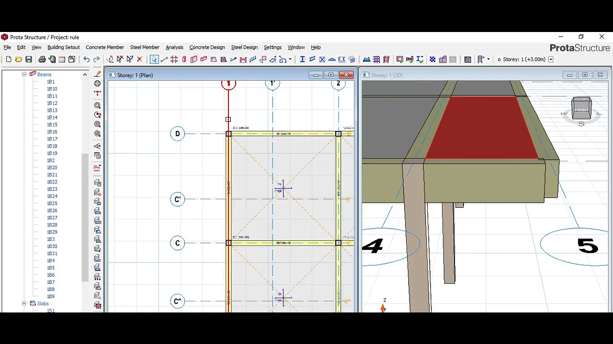Click the red slab in 3D view
This screenshot has height=344, width=613.
click(x=481, y=128)
